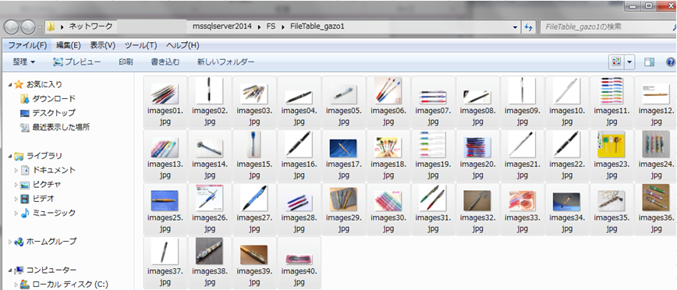Open the address bar history dropdown
This screenshot has height=290, width=677.
pyautogui.click(x=515, y=27)
